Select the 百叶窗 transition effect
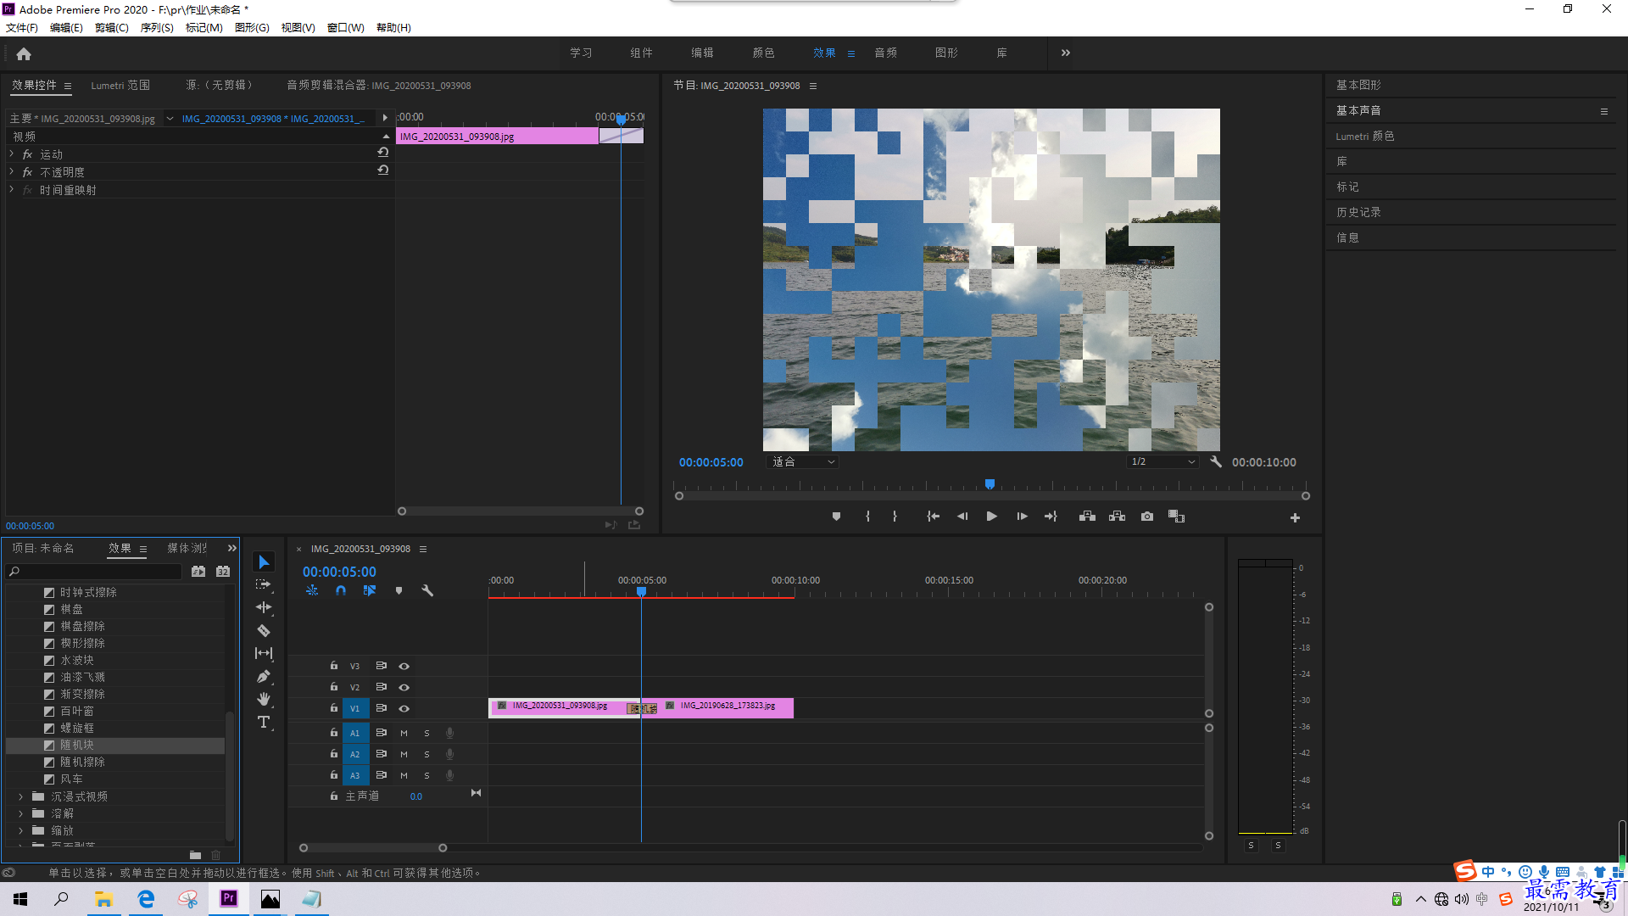 (x=77, y=711)
